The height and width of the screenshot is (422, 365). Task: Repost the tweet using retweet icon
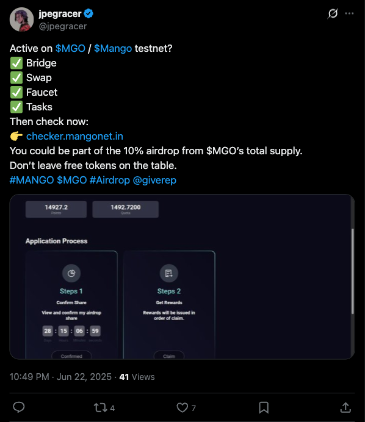[x=100, y=408]
